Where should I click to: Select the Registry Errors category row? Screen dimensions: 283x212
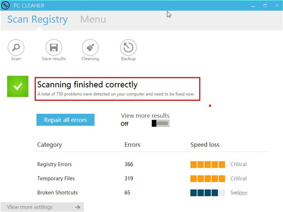pyautogui.click(x=55, y=164)
